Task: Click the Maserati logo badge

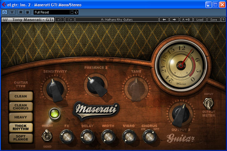Action: [96, 111]
